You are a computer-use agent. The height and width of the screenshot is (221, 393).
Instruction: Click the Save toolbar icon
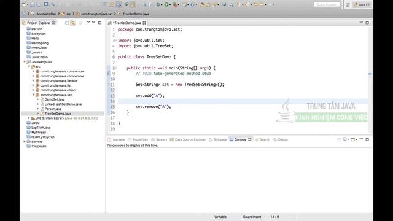click(33, 4)
